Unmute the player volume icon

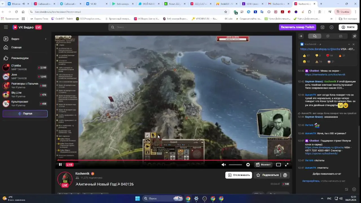[224, 165]
